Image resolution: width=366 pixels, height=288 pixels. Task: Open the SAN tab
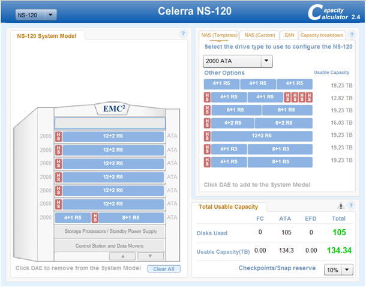coord(289,35)
